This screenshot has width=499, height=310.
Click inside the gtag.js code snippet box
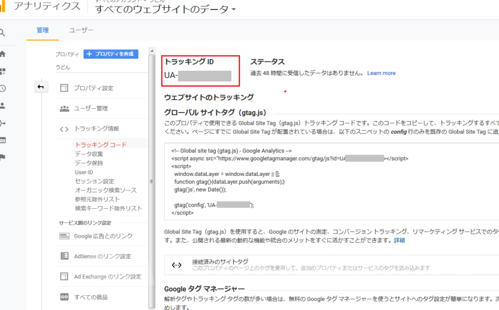click(x=331, y=181)
